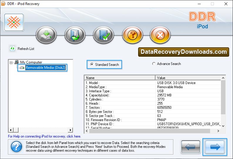This screenshot has height=159, width=233.
Task: Click table vertical scrollbar up arrow
Action: click(223, 78)
